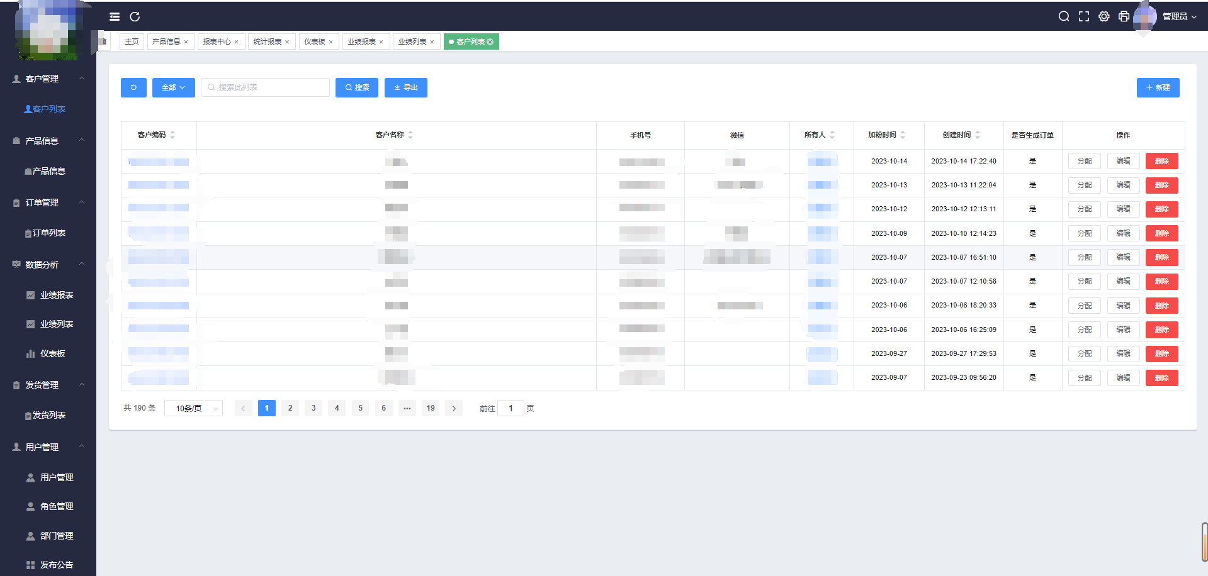
Task: Click the pagination ellipsis more pages
Action: 407,408
